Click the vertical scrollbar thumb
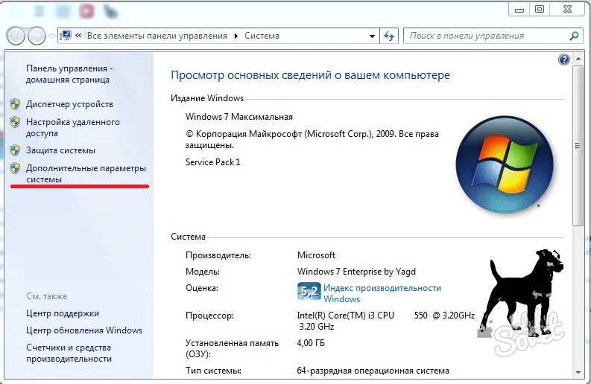Viewport: 591px width, 384px height. coord(578,146)
